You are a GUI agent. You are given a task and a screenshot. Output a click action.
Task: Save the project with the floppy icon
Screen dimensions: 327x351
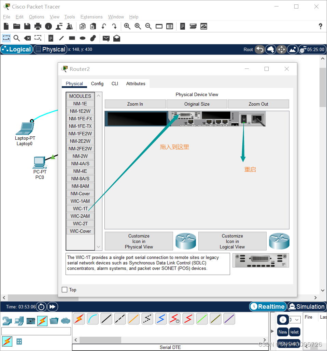click(x=27, y=27)
